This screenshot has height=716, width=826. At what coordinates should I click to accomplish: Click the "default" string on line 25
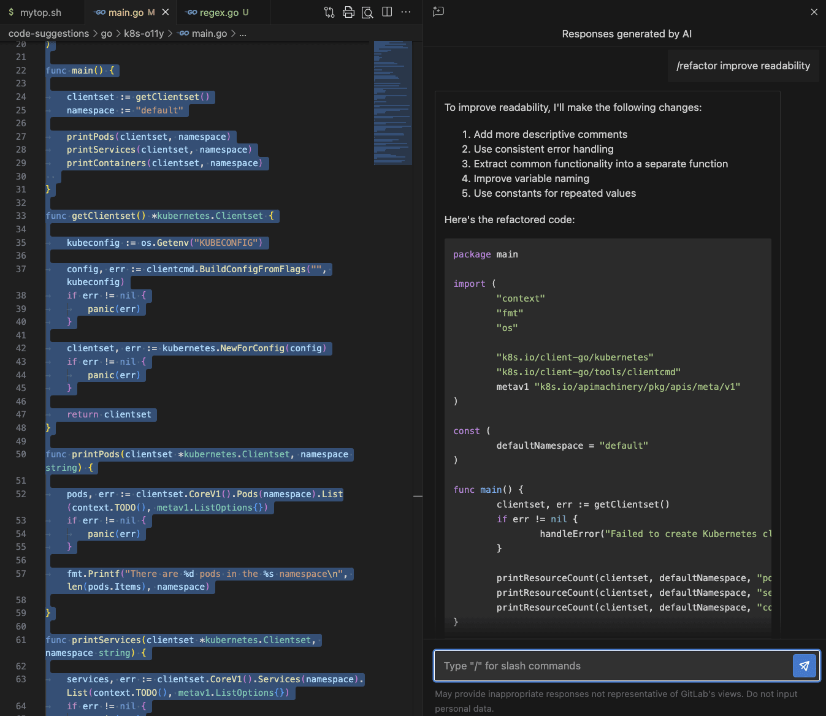coord(159,110)
